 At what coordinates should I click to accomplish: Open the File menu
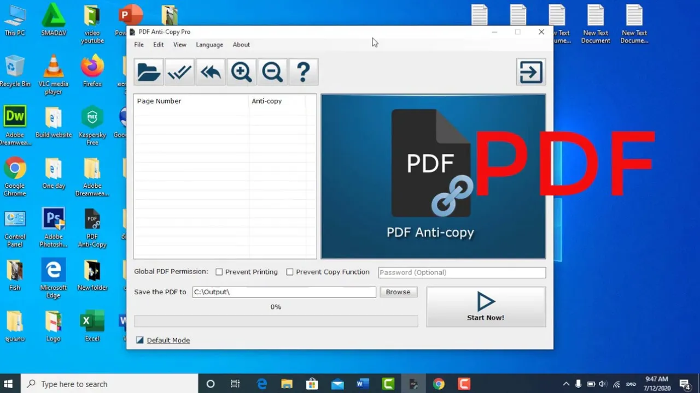click(x=139, y=45)
